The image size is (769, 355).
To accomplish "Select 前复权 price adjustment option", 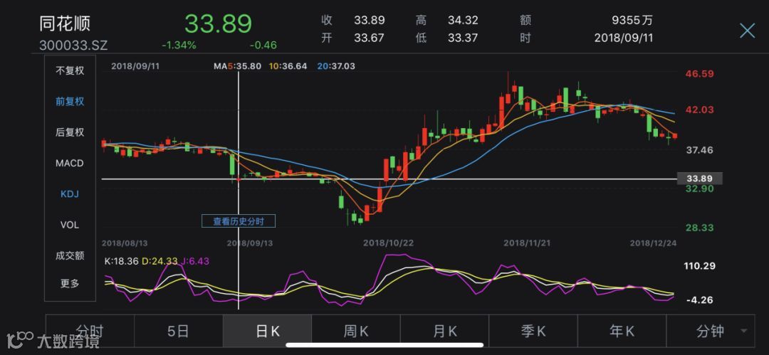I will [x=70, y=102].
